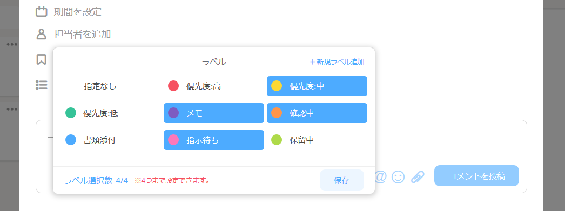The image size is (565, 211).
Task: Deselect the 優先度:中 label
Action: click(317, 86)
